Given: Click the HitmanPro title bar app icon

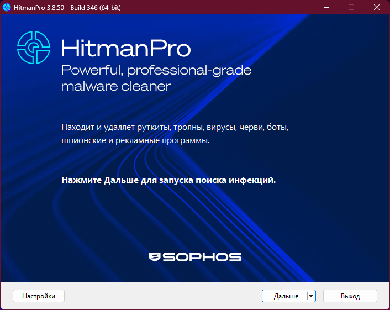Looking at the screenshot, I should tap(7, 7).
